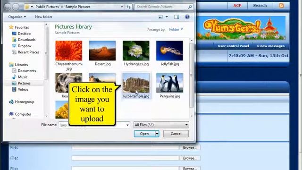Click the search magnifier icon

point(190,7)
